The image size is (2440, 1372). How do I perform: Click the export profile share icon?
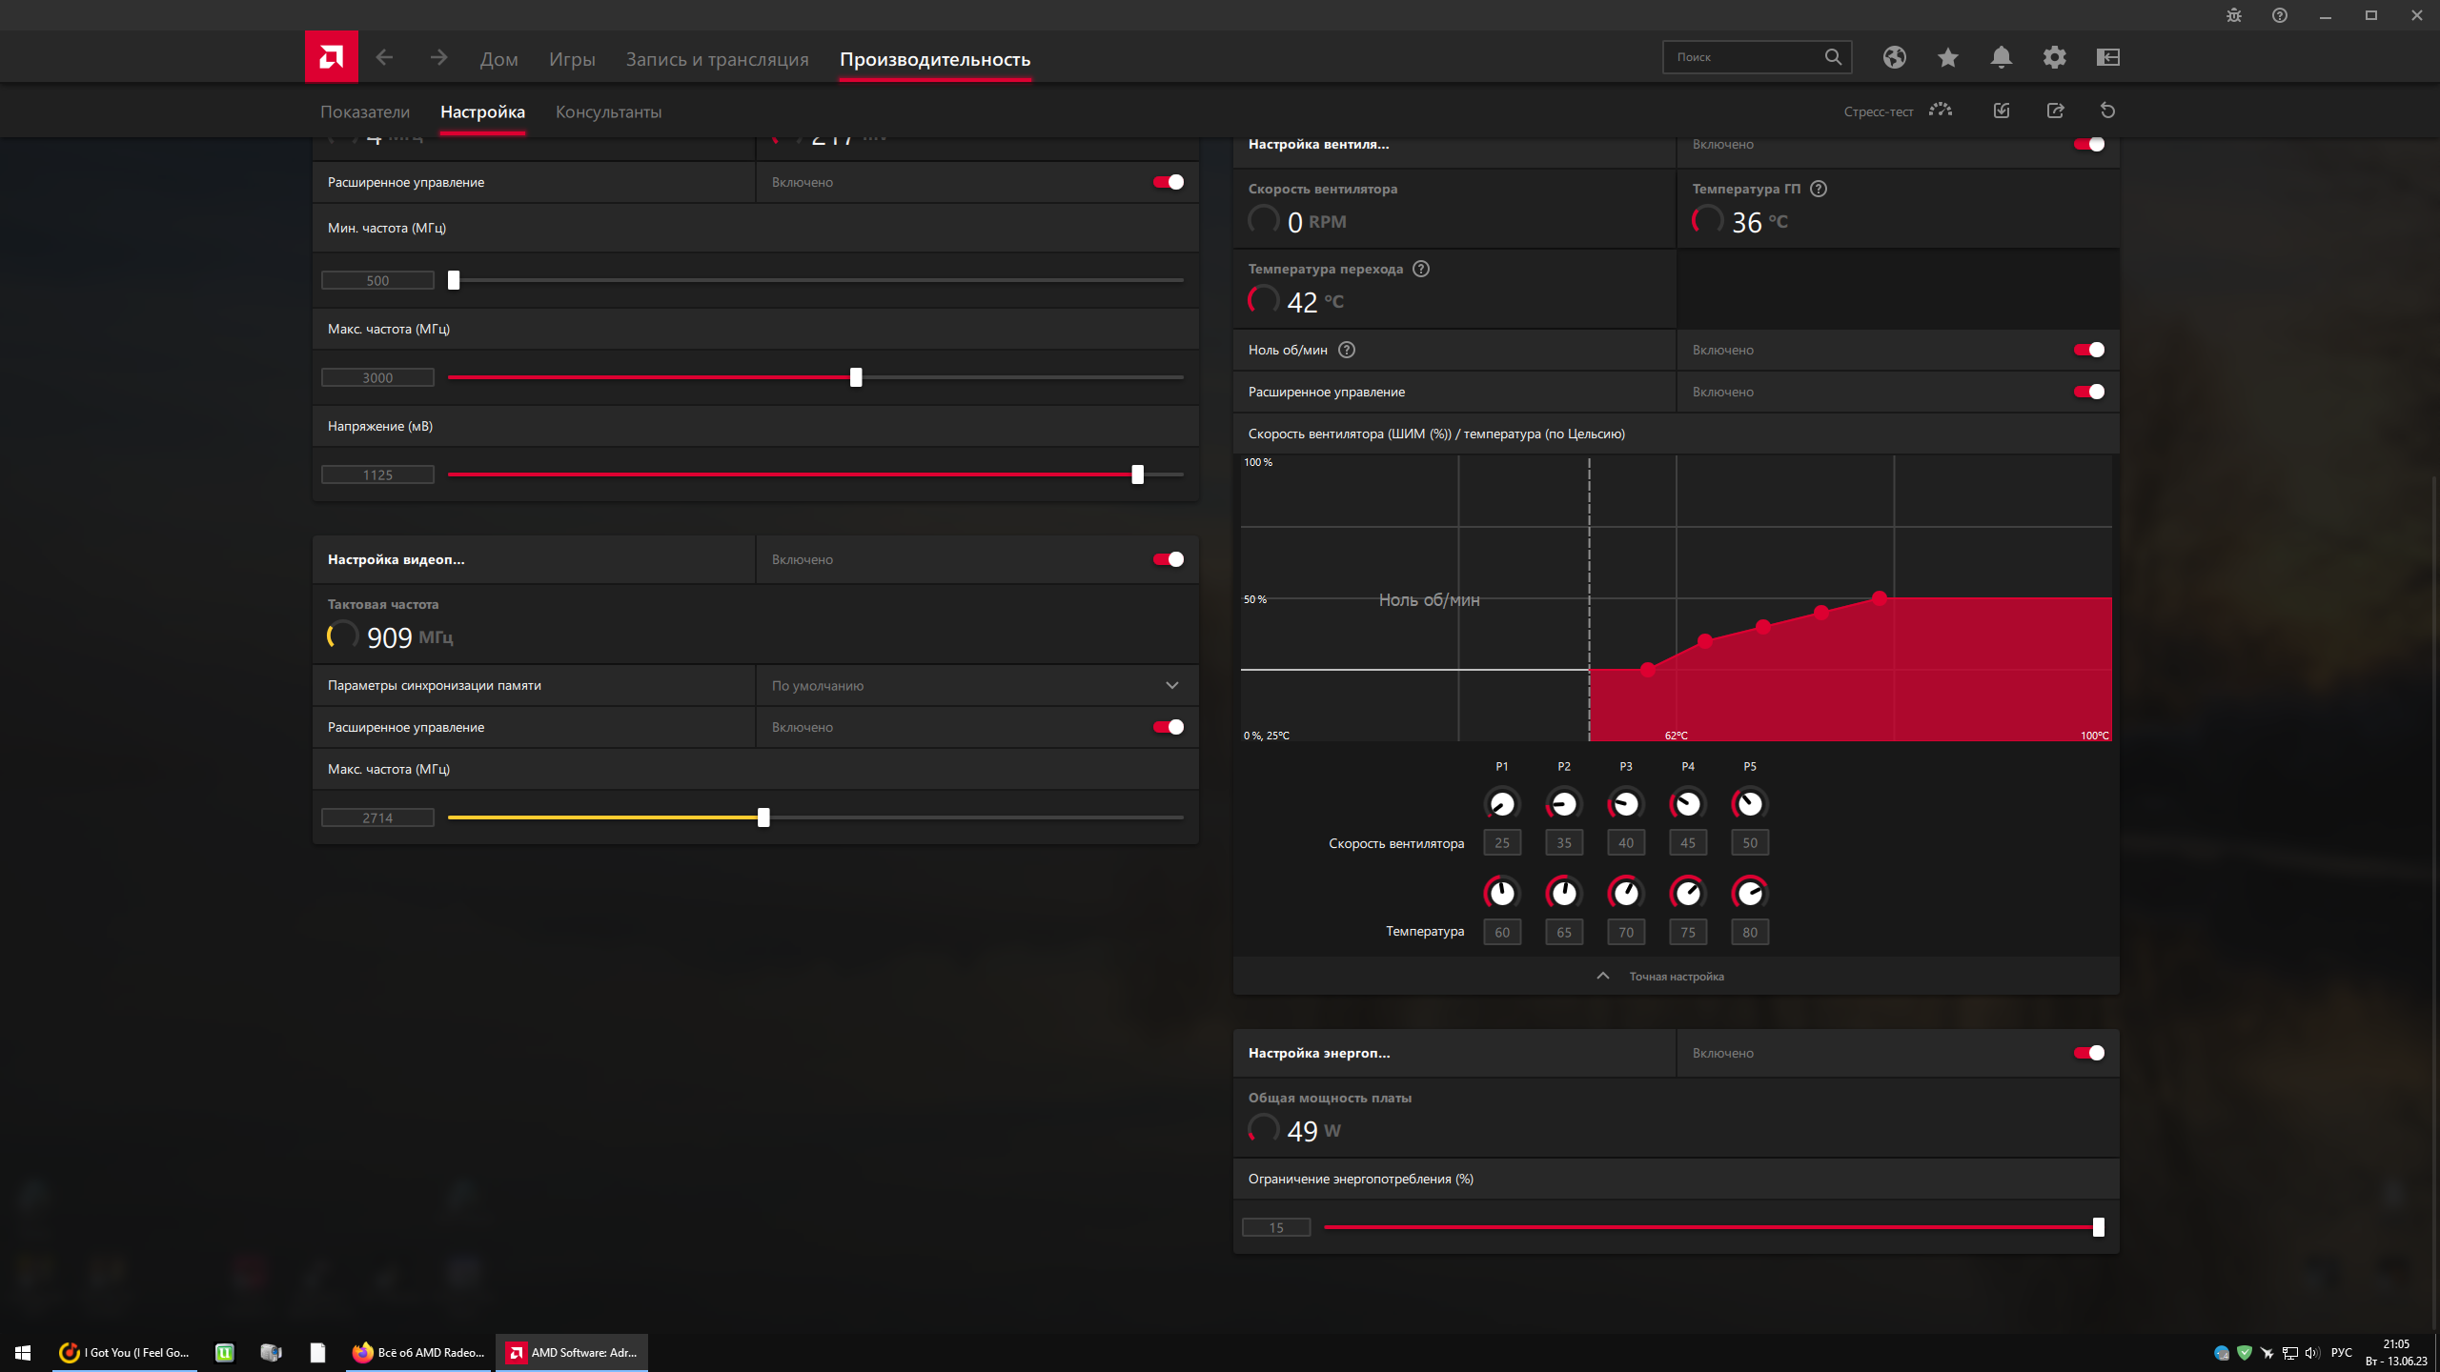coord(2055,111)
